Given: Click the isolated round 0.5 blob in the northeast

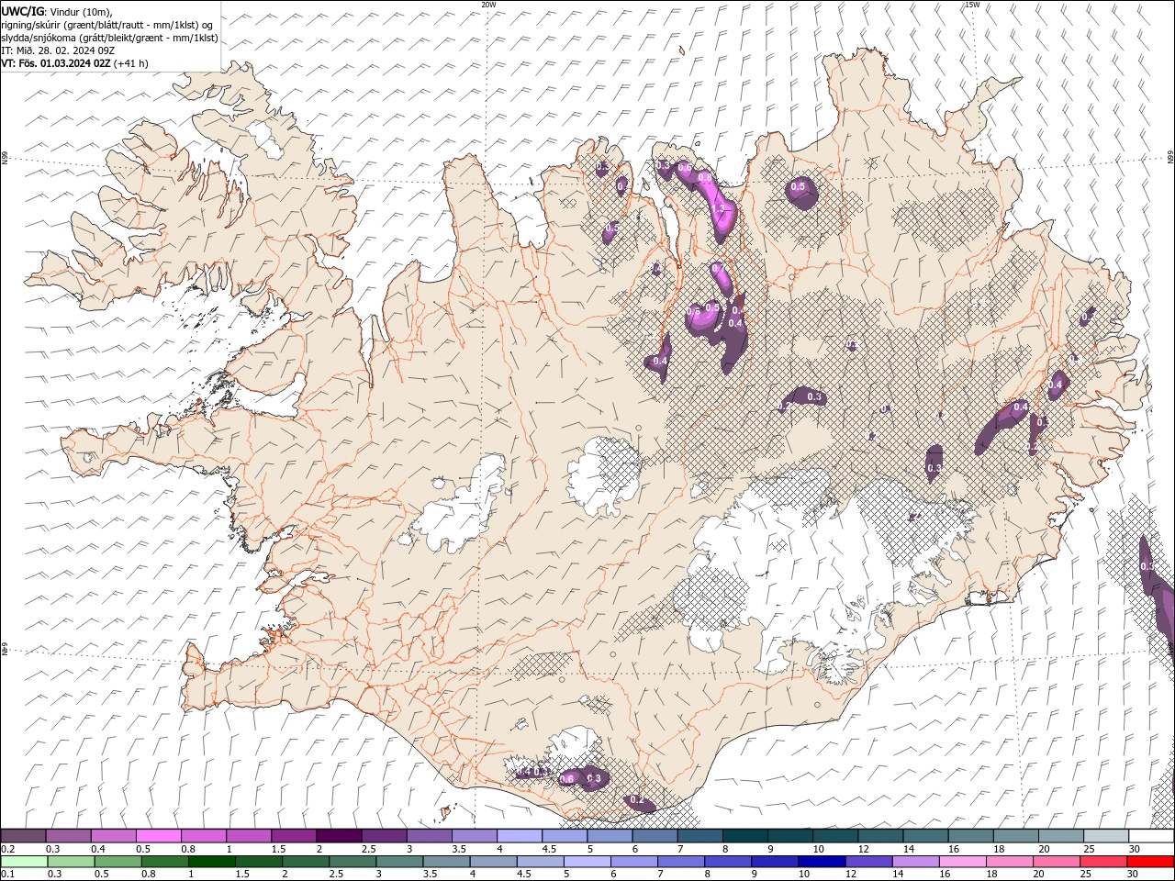Looking at the screenshot, I should [801, 191].
